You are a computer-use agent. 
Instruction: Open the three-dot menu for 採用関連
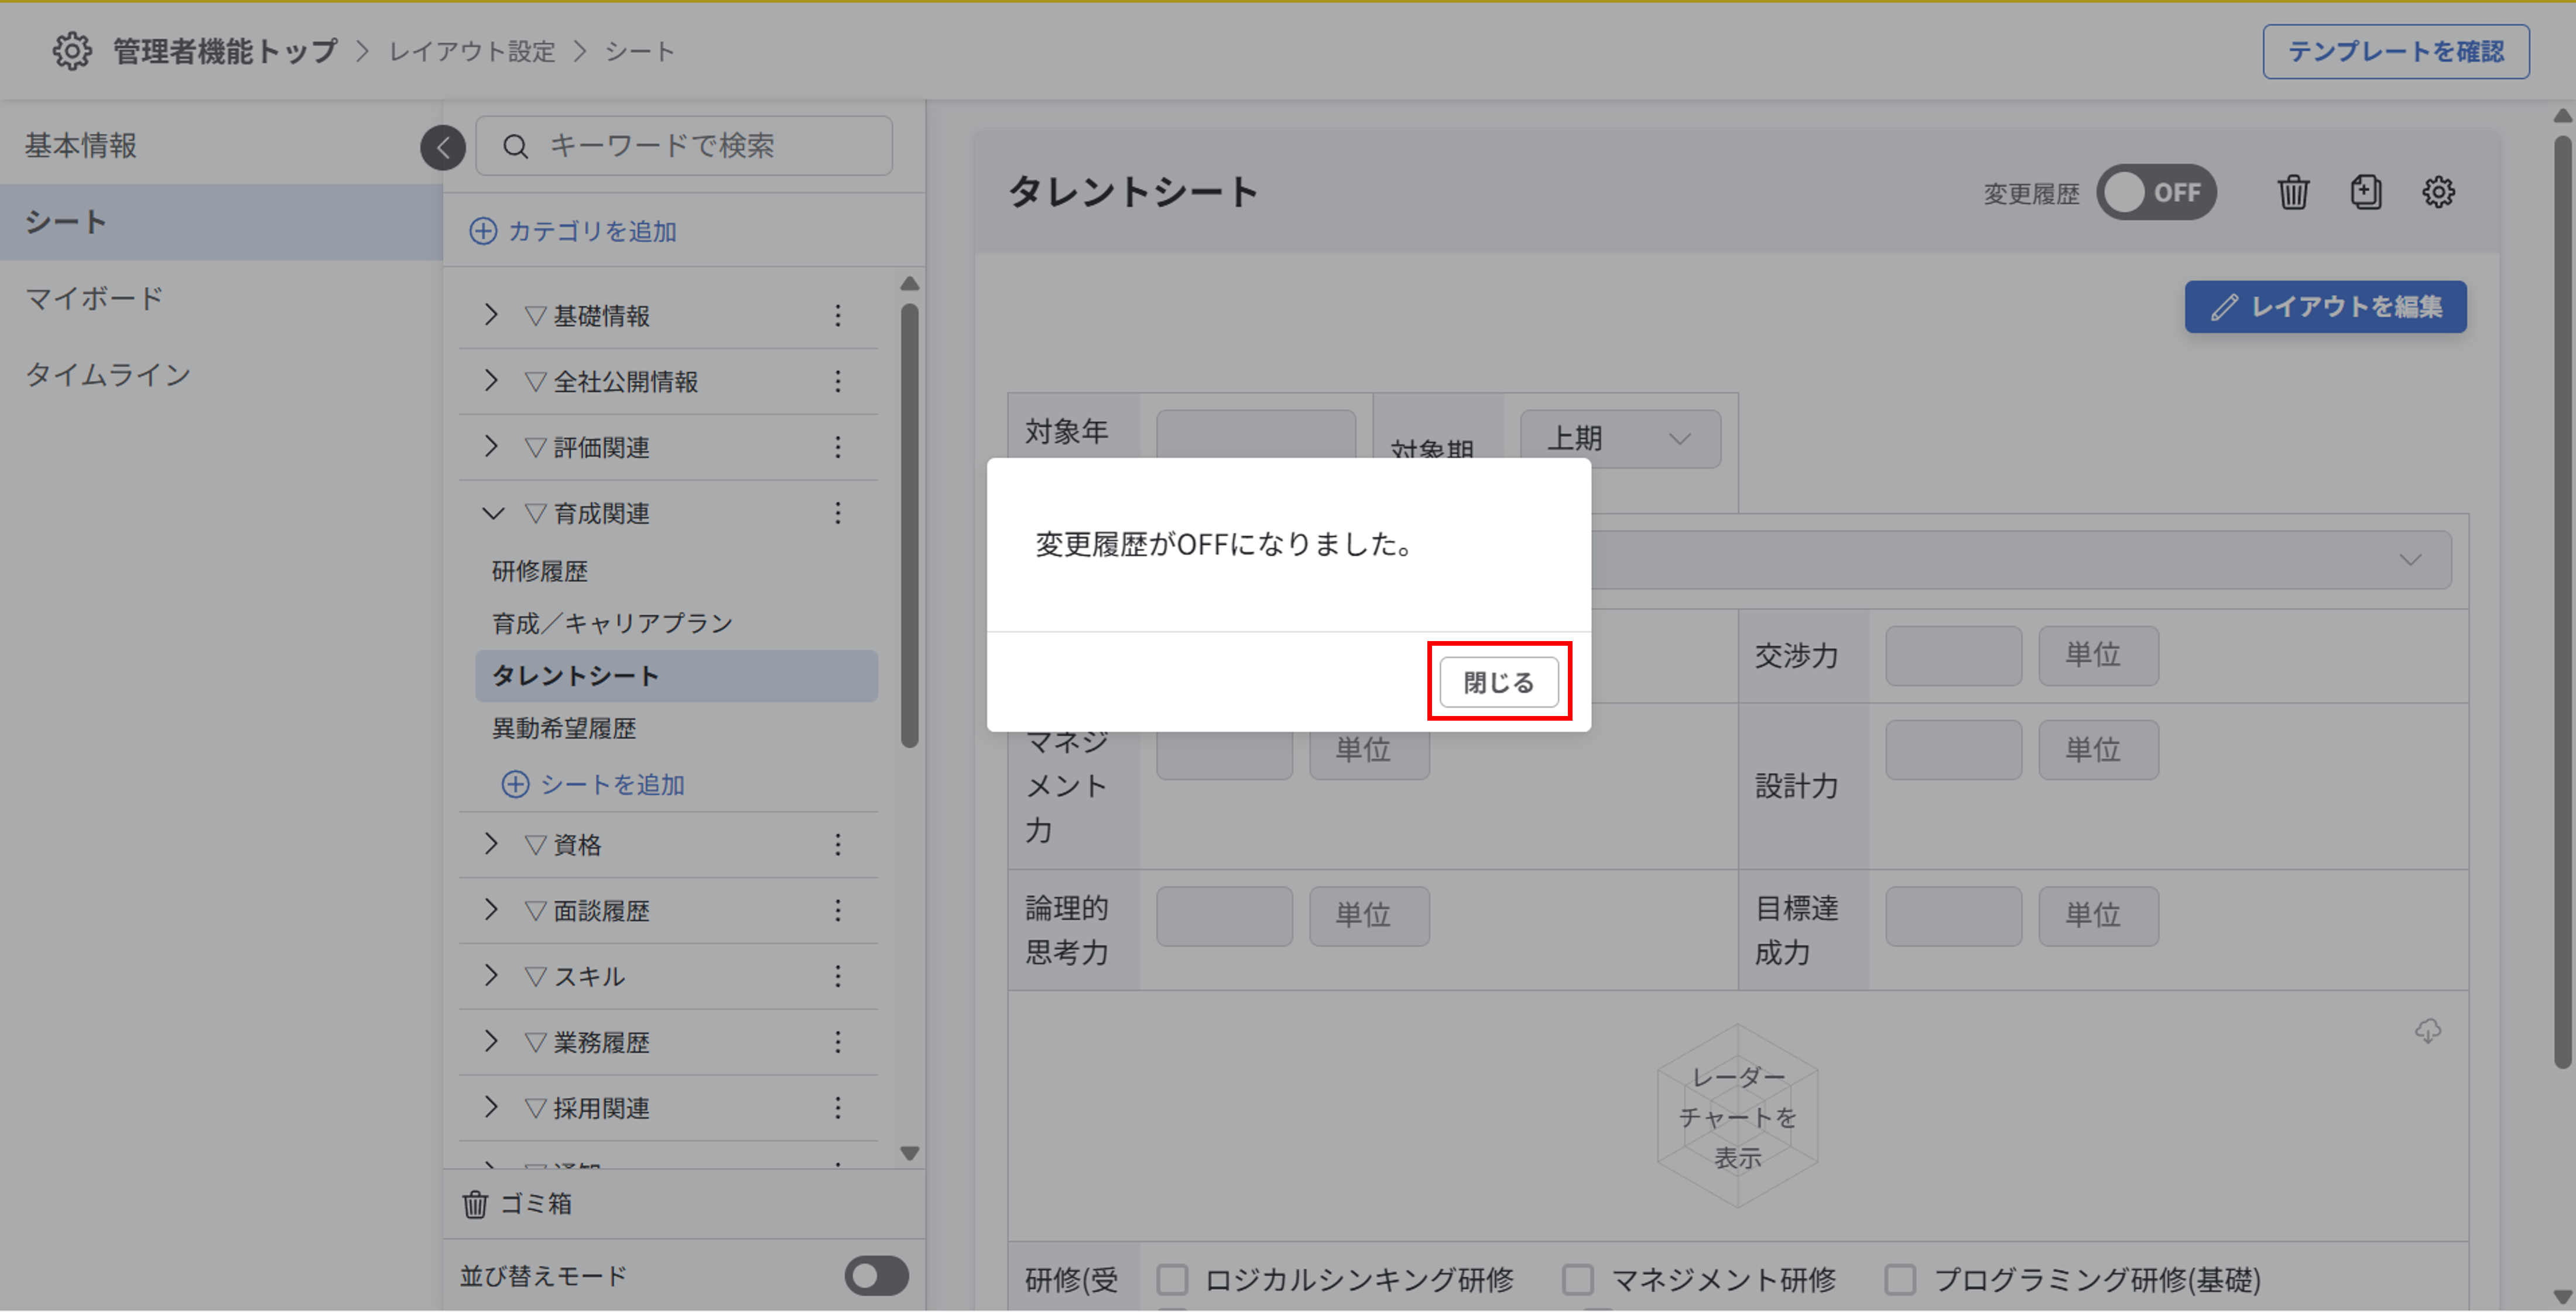[x=838, y=1108]
